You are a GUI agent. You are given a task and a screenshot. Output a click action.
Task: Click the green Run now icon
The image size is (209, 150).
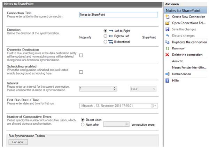(168, 48)
